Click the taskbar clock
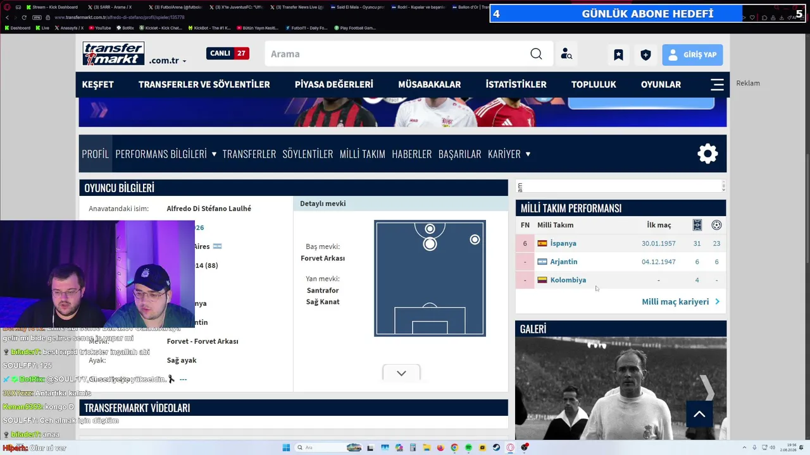 tap(788, 447)
